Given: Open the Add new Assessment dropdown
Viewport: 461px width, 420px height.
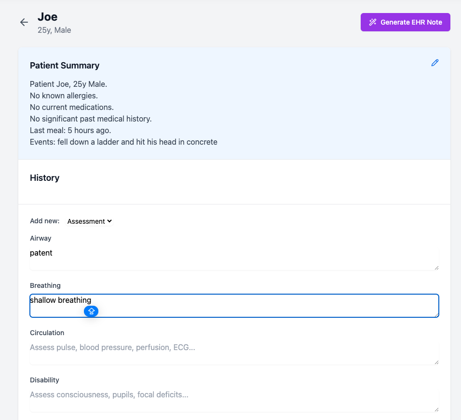Looking at the screenshot, I should tap(89, 221).
